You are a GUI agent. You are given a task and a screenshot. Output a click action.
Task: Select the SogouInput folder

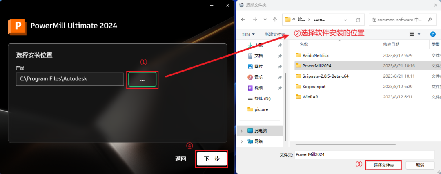pyautogui.click(x=314, y=87)
